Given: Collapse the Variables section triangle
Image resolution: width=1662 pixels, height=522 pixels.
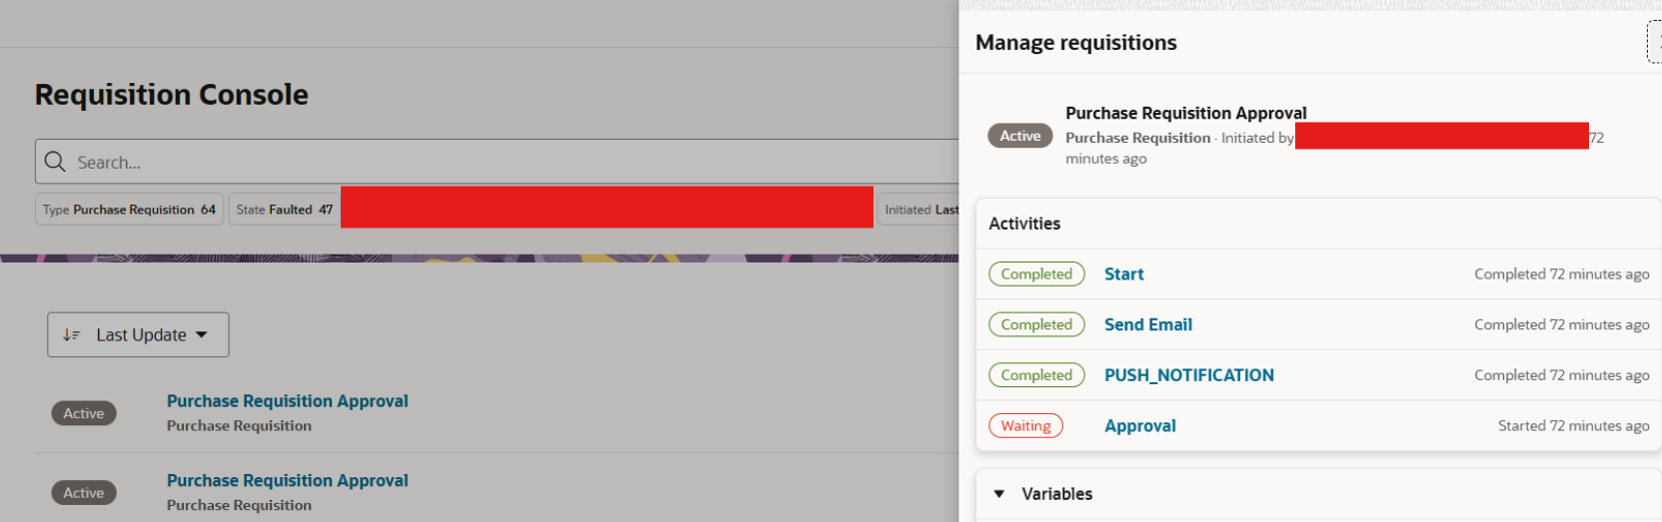Looking at the screenshot, I should (x=998, y=494).
